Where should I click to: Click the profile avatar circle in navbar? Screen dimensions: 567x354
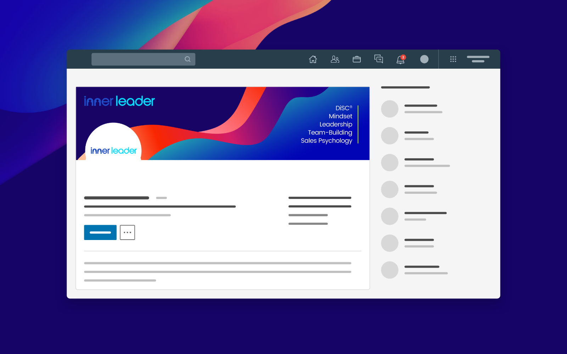pos(424,59)
